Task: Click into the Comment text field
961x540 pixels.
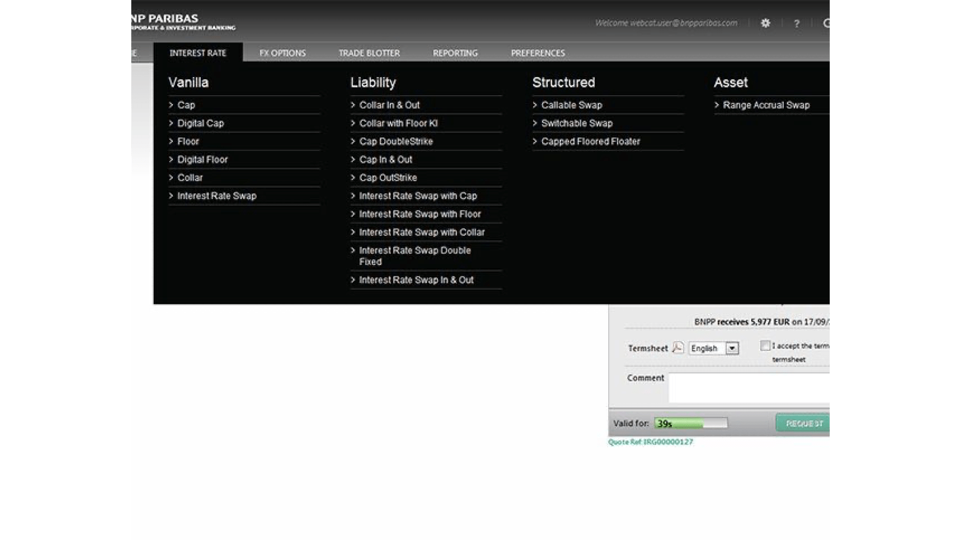Action: click(749, 387)
